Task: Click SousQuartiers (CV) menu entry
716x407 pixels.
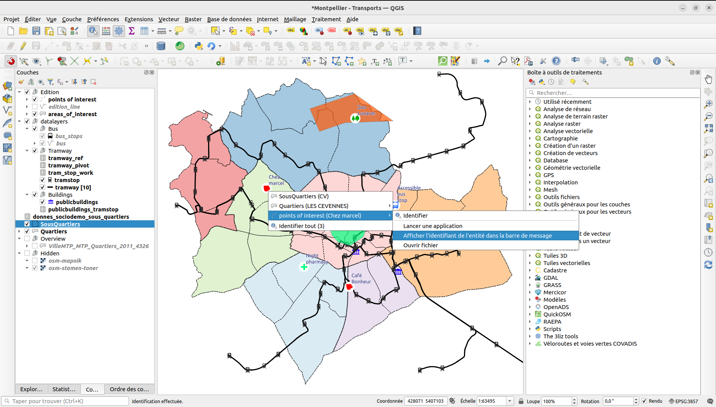Action: [x=330, y=196]
